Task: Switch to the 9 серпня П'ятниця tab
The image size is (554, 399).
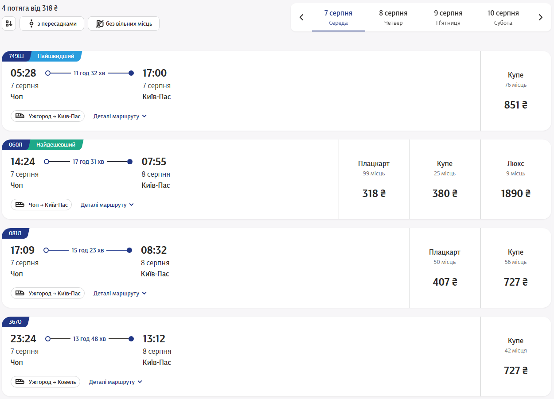Action: click(x=448, y=18)
